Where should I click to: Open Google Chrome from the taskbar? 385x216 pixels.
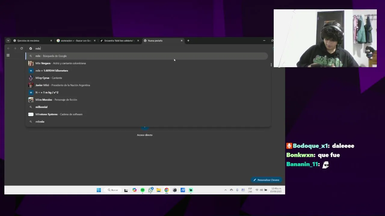point(167,190)
